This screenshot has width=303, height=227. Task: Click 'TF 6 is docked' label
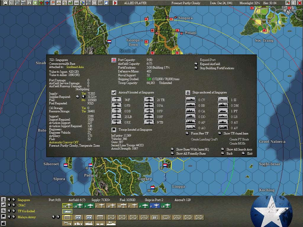(x=26, y=211)
